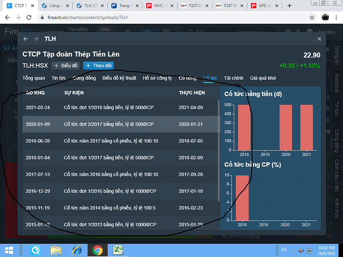Click the Chrome forward navigation arrow
The image size is (343, 257).
(18, 17)
